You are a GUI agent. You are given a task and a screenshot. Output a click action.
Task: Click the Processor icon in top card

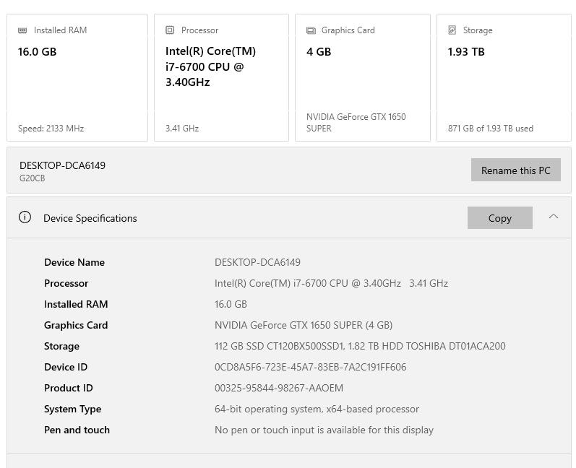pos(170,30)
